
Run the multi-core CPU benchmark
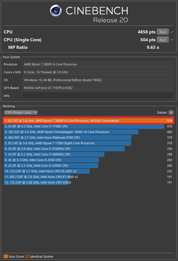(163, 32)
